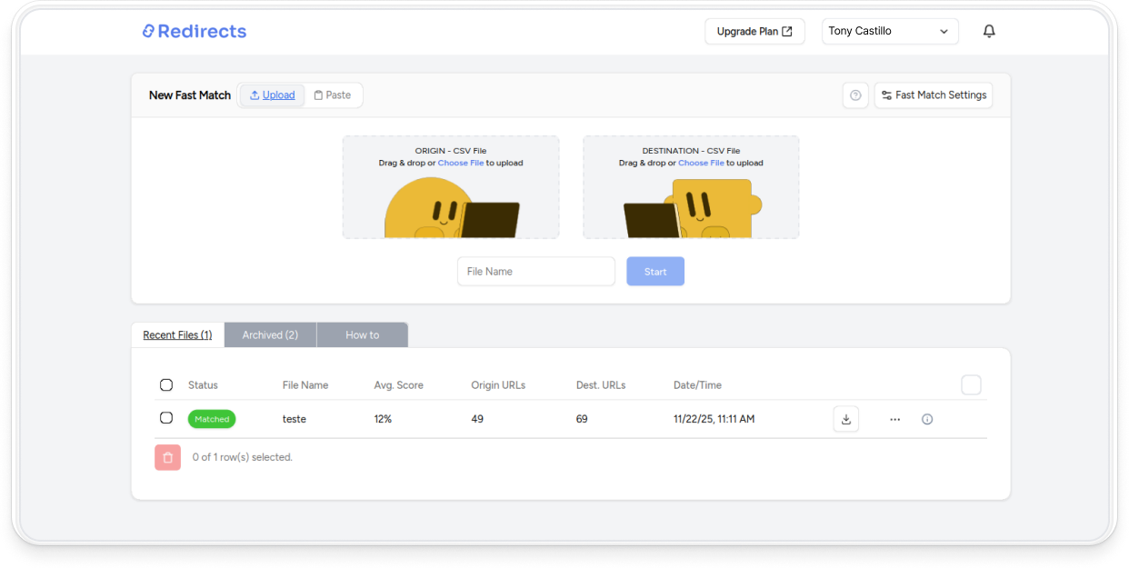Toggle the checkbox at the table's top right
The image size is (1129, 568).
pyautogui.click(x=971, y=384)
